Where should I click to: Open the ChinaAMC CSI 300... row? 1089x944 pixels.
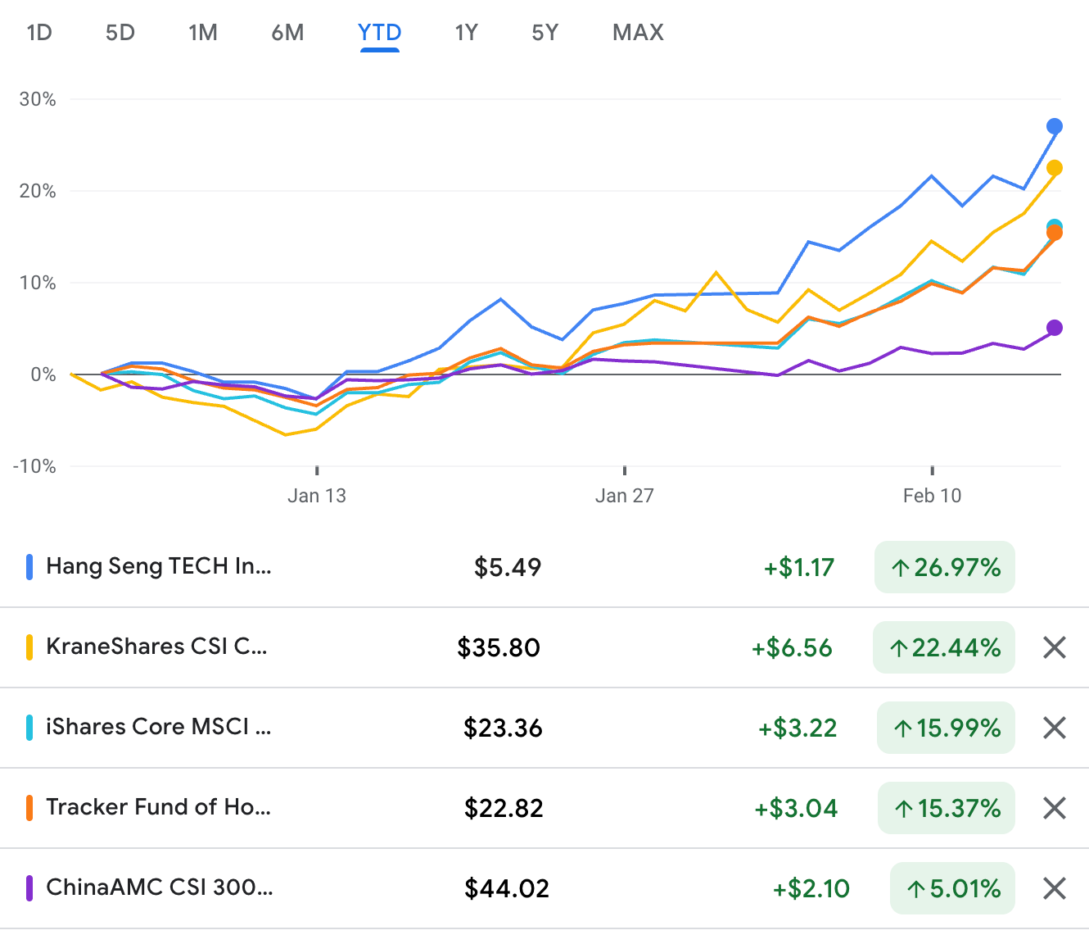click(x=544, y=888)
